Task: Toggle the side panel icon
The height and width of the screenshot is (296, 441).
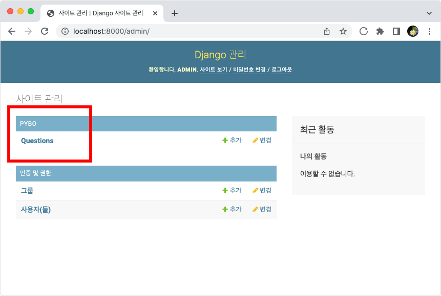Action: coord(396,31)
